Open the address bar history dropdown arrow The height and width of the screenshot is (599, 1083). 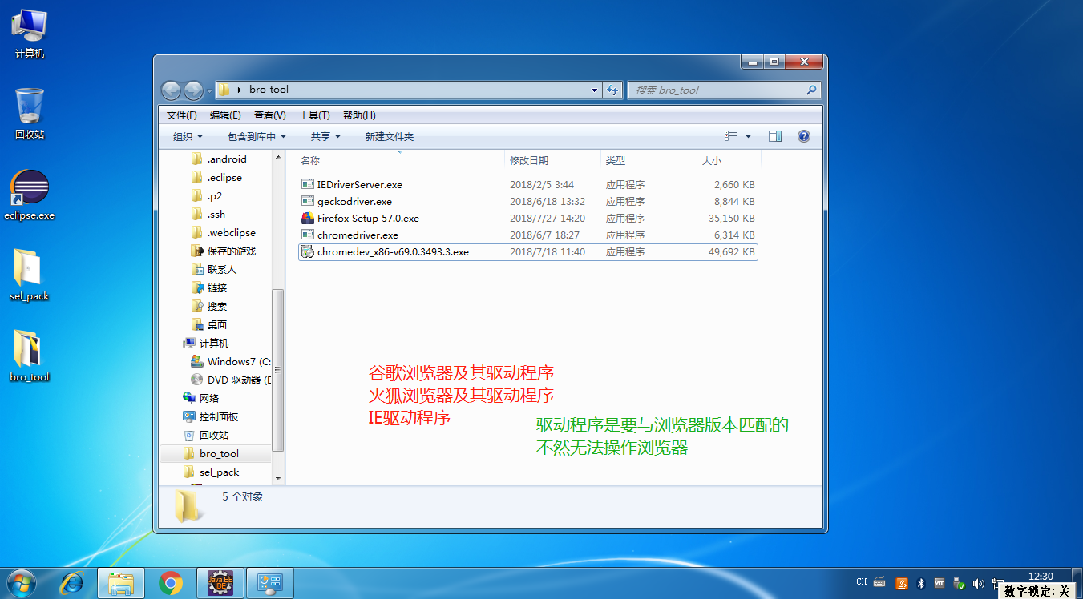[594, 90]
